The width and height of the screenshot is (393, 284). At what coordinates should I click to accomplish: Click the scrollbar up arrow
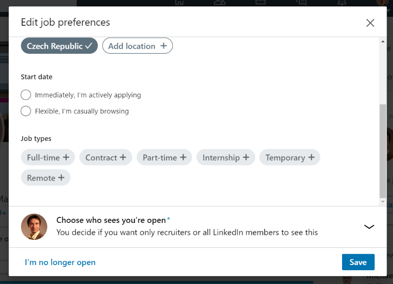383,41
